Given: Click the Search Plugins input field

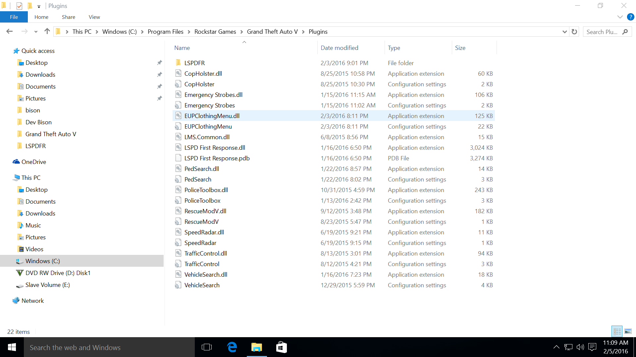Looking at the screenshot, I should click(602, 32).
